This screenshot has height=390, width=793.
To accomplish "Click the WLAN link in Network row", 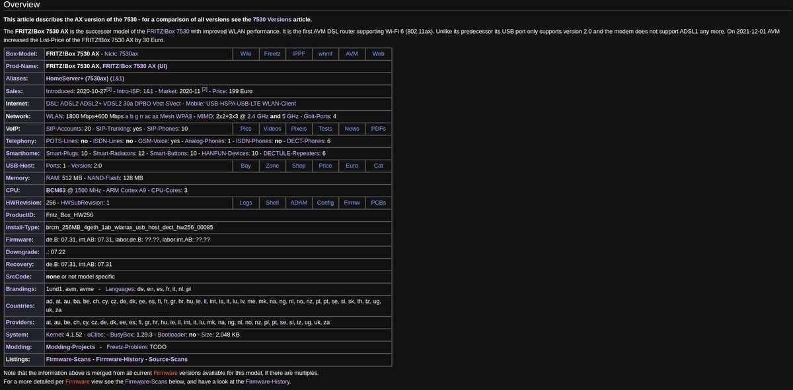I will pyautogui.click(x=54, y=116).
